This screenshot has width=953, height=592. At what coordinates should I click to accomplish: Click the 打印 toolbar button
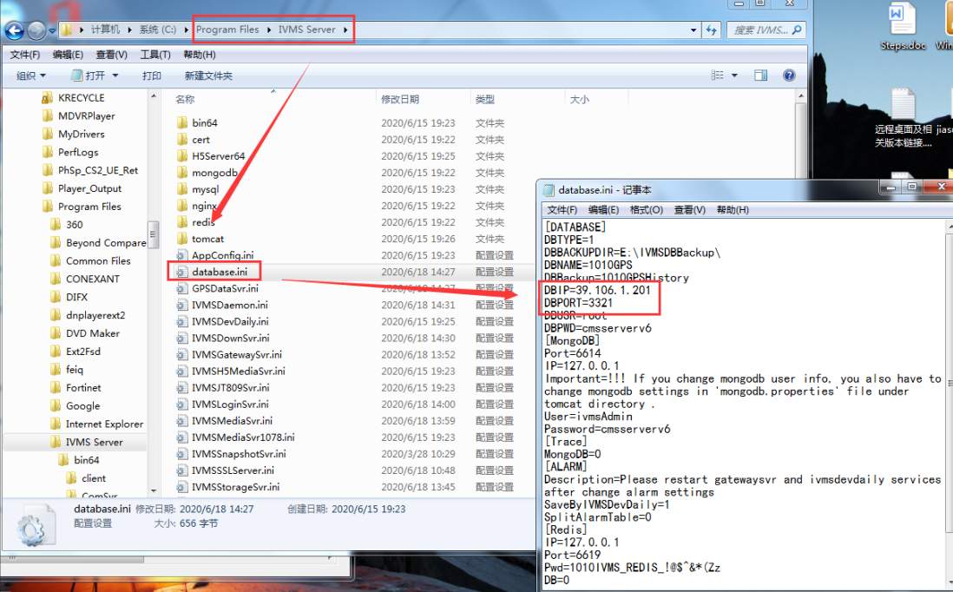152,76
